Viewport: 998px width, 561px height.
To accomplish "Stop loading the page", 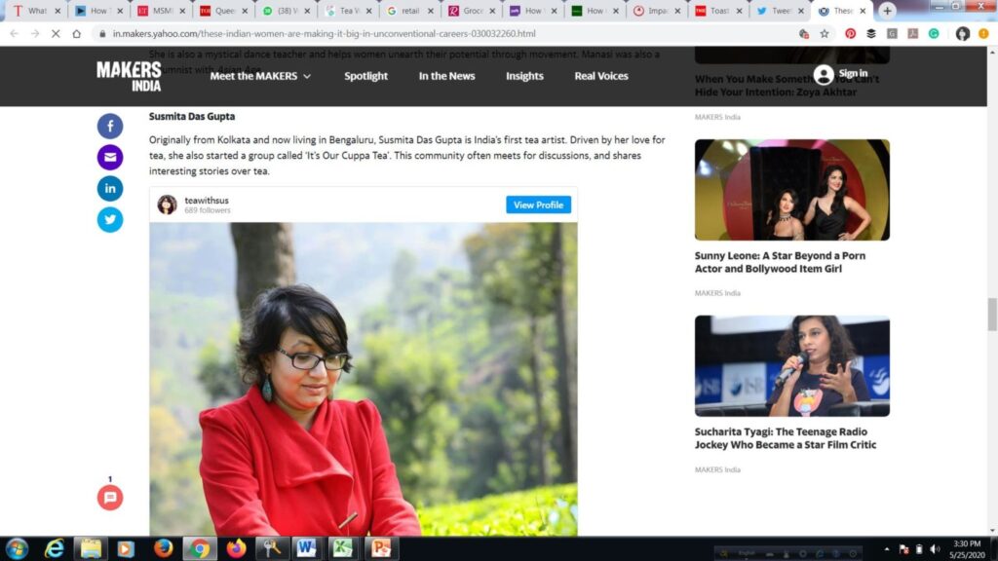I will [56, 34].
